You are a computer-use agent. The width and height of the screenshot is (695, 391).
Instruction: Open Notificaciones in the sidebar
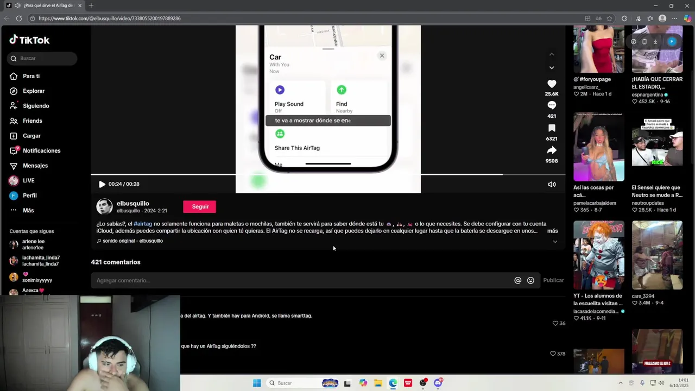click(41, 150)
